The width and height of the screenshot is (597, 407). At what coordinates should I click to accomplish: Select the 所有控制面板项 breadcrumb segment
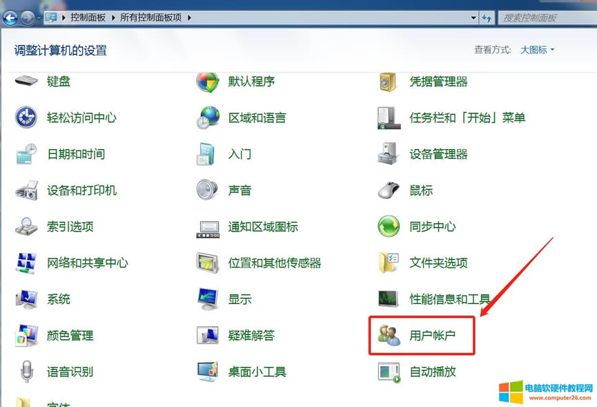(151, 17)
